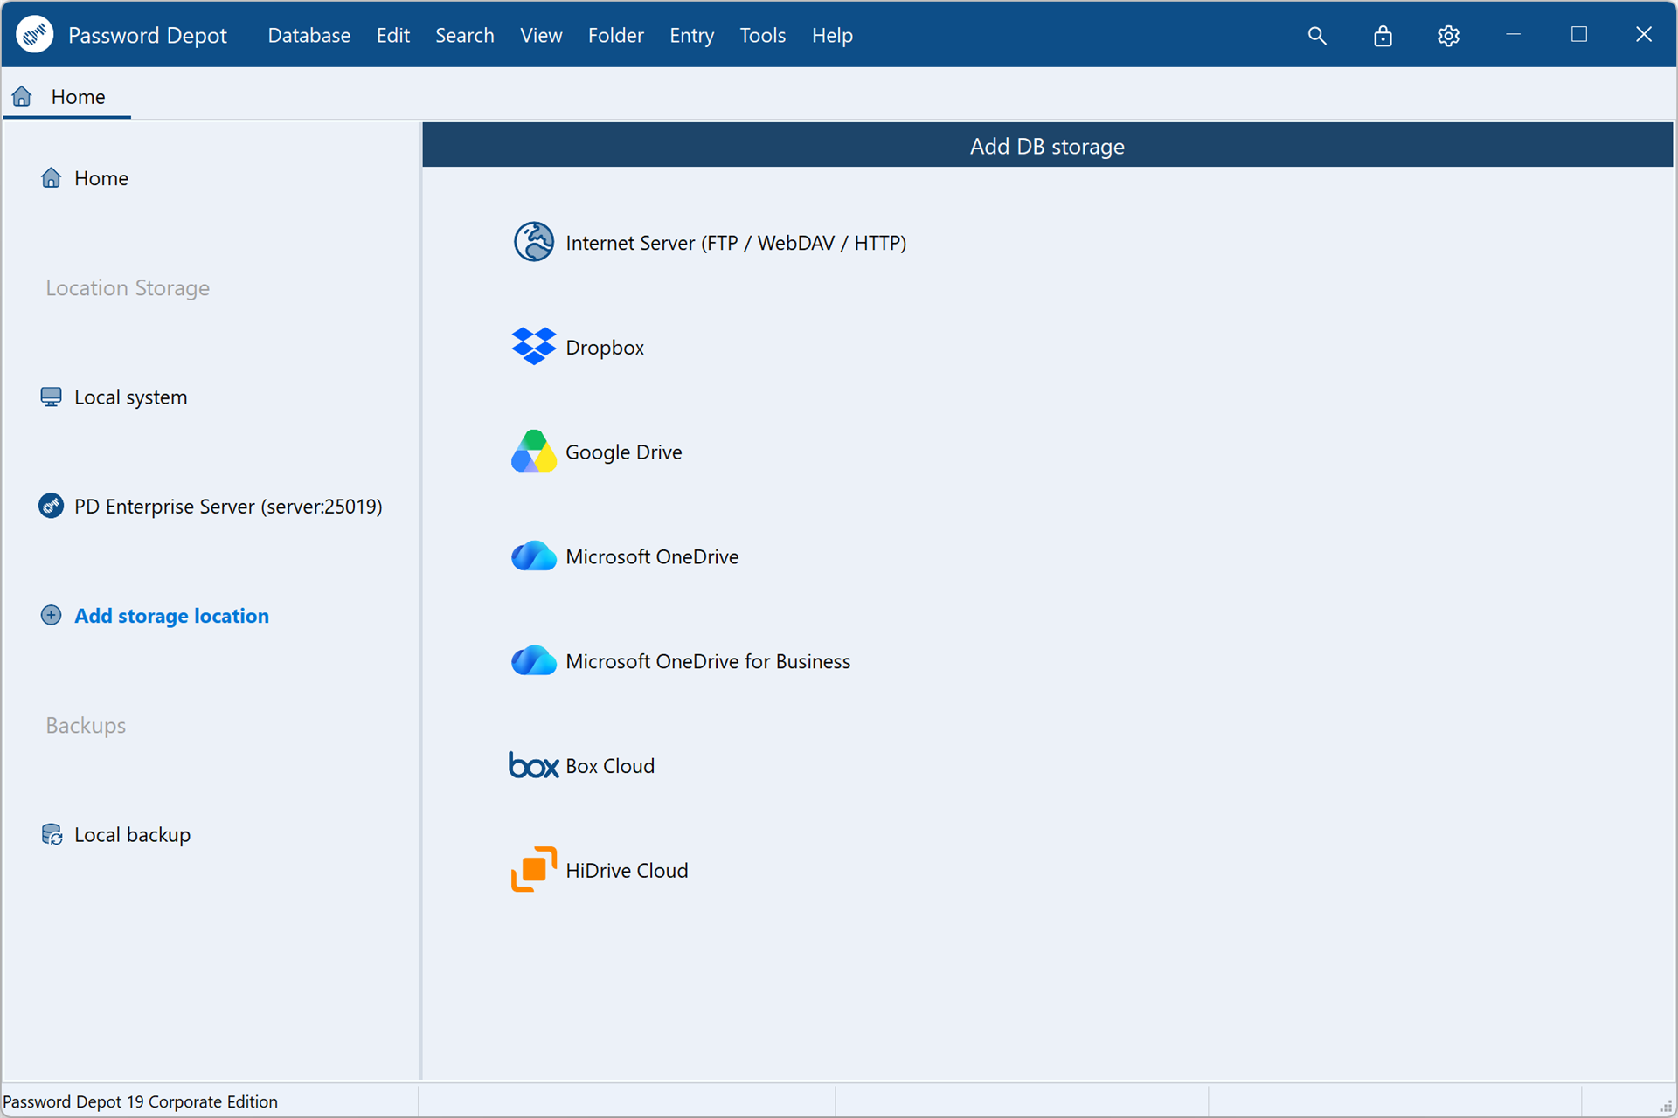This screenshot has width=1678, height=1118.
Task: Click the Add DB storage header
Action: coord(1047,146)
